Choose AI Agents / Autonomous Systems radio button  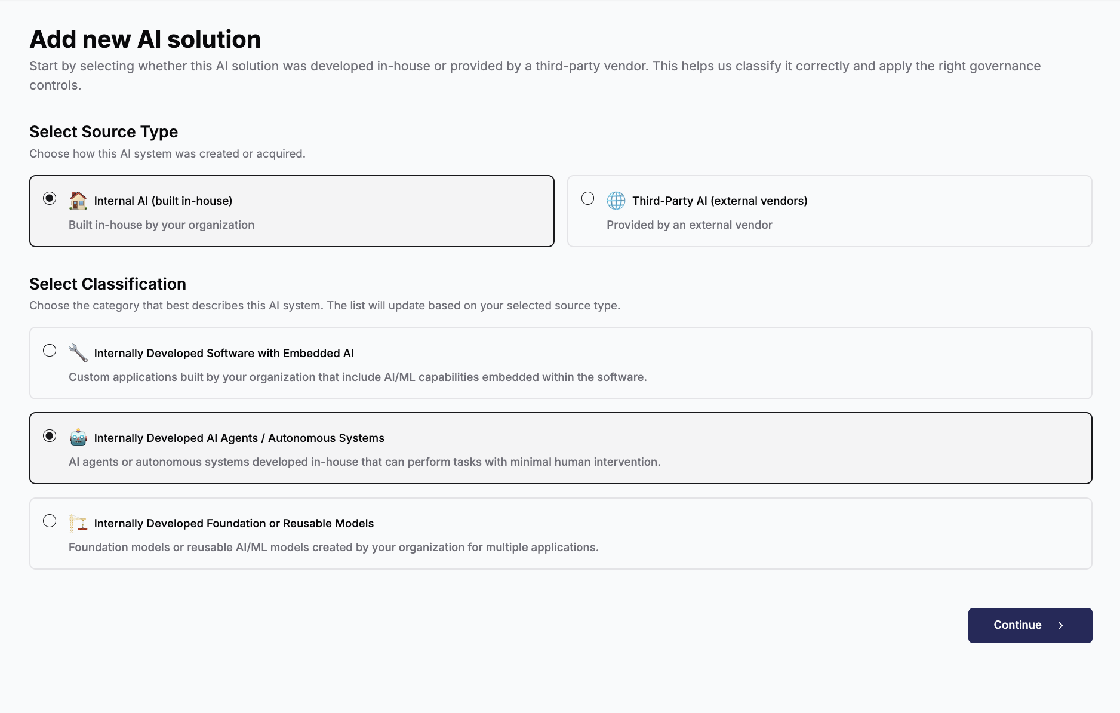point(50,436)
